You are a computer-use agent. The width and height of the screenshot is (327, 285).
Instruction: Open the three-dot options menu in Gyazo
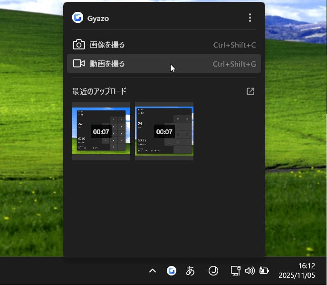pos(250,18)
